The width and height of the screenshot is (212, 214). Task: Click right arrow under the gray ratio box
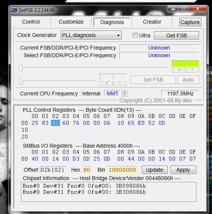pos(120,83)
